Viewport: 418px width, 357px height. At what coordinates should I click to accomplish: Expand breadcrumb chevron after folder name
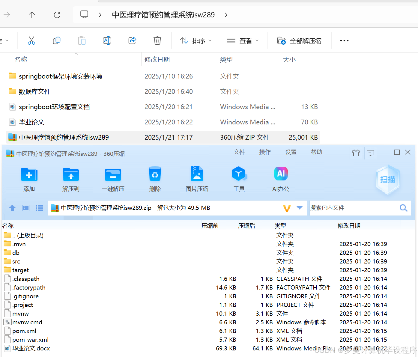(x=226, y=15)
